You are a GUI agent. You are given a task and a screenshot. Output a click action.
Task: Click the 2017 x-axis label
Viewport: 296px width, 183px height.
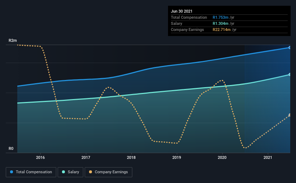pyautogui.click(x=86, y=157)
